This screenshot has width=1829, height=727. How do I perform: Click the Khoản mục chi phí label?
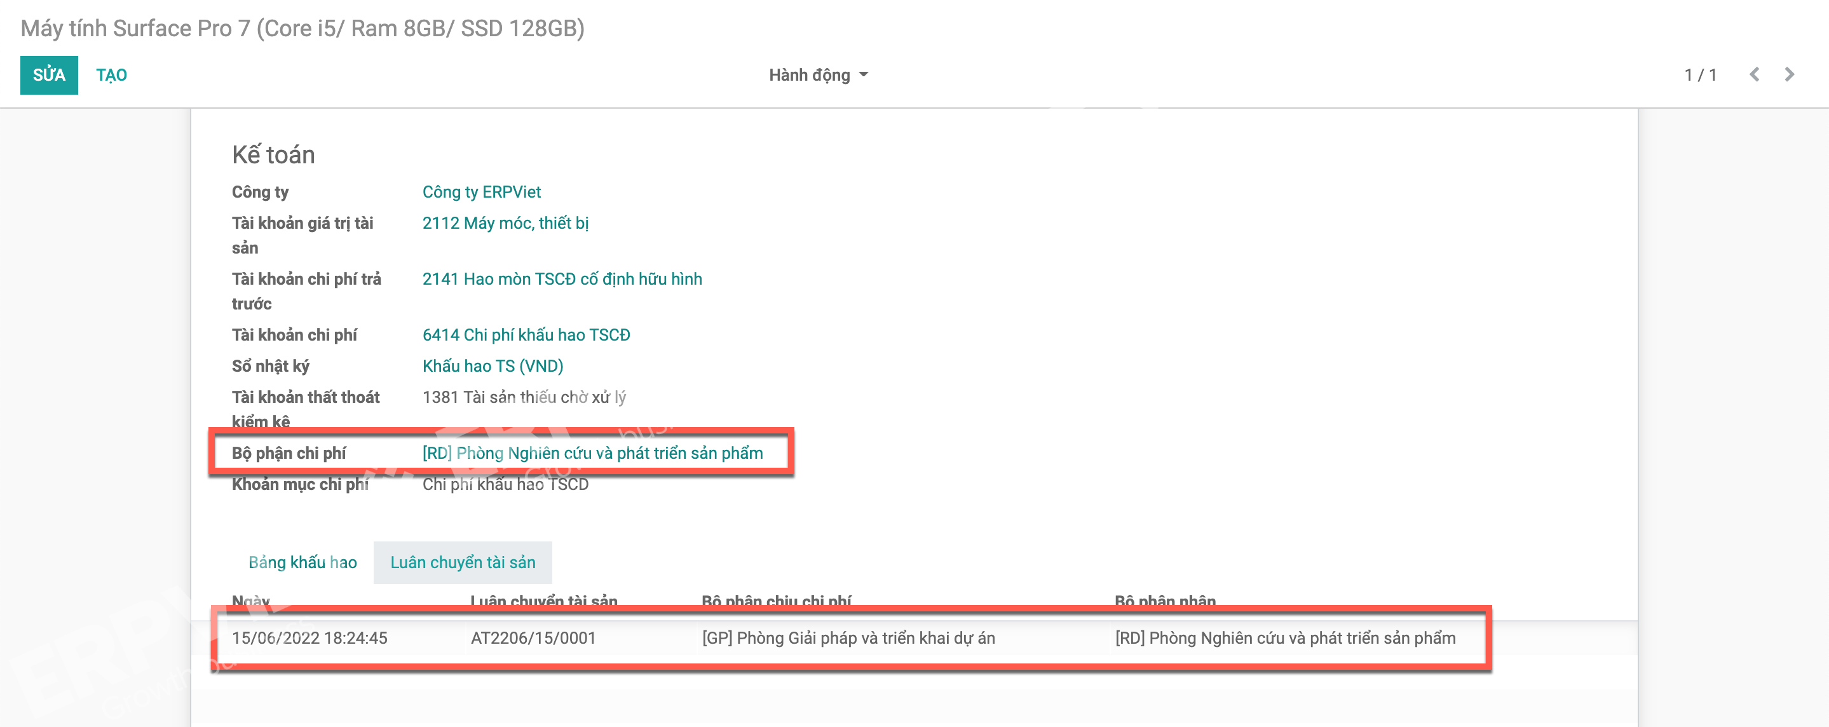pyautogui.click(x=299, y=484)
